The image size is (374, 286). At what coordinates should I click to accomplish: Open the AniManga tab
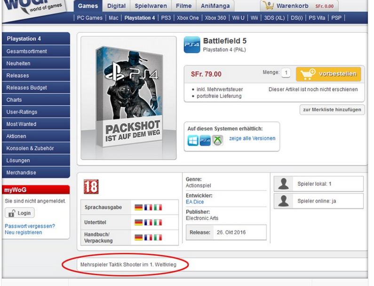tap(215, 6)
